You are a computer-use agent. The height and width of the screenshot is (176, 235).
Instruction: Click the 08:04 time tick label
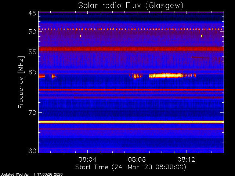[x=87, y=159]
